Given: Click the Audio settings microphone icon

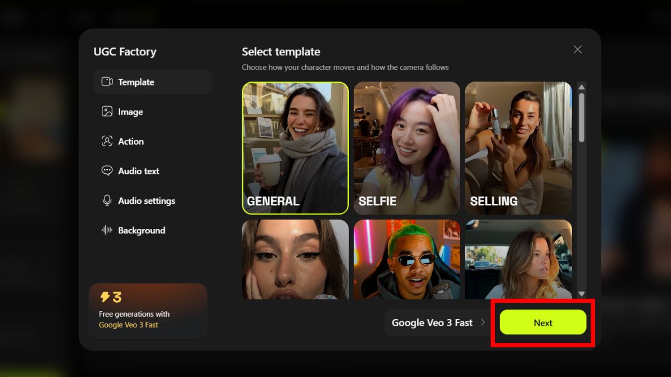Looking at the screenshot, I should pos(107,201).
